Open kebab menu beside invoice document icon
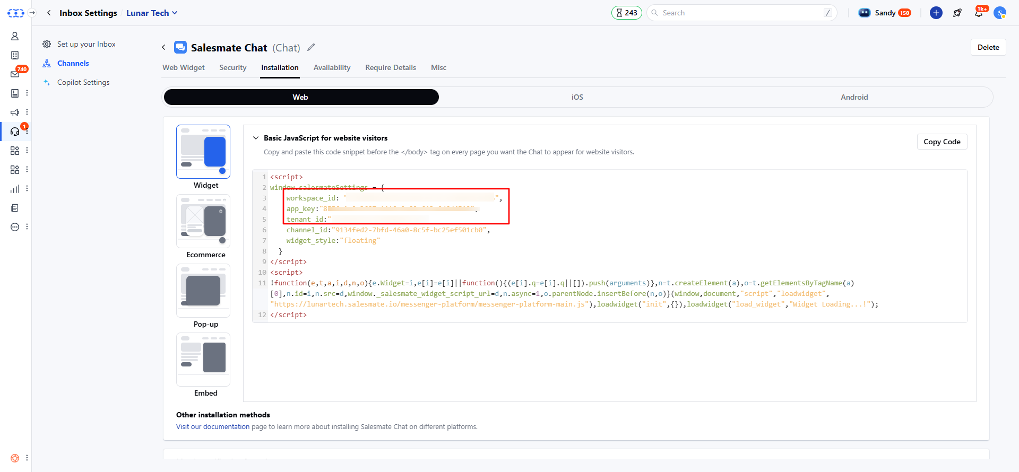The width and height of the screenshot is (1019, 472). 27,93
